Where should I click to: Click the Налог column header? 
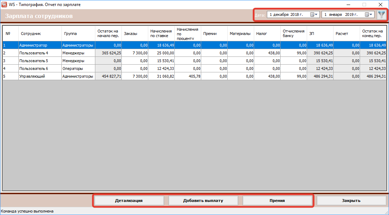coord(267,34)
